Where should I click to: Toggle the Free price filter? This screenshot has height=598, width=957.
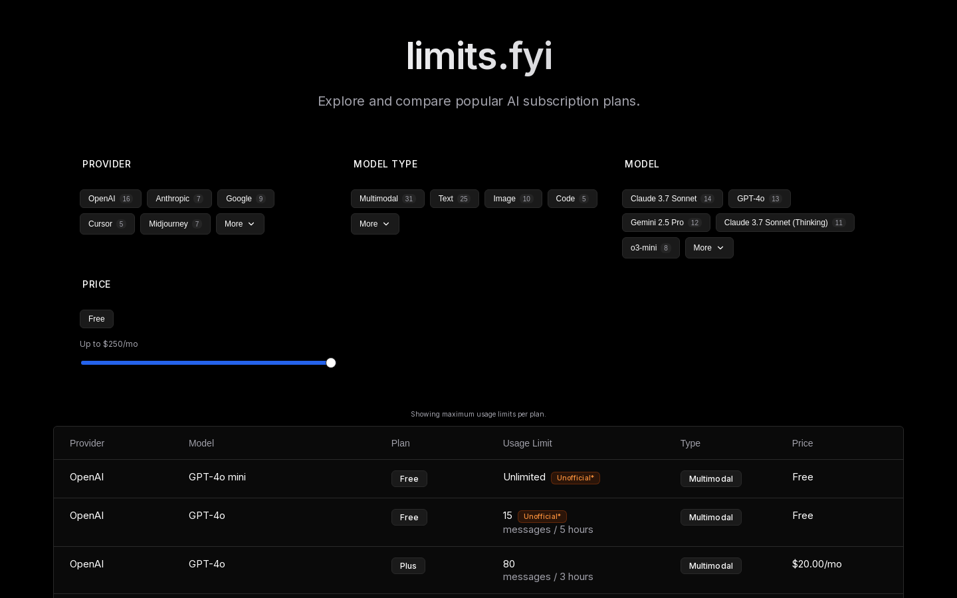click(x=96, y=319)
